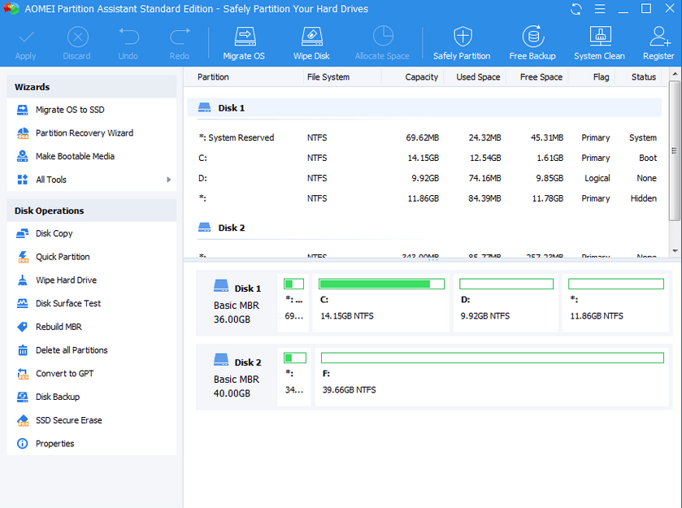Click the refresh icon in title bar
Screen dimensions: 682x508
pyautogui.click(x=576, y=9)
